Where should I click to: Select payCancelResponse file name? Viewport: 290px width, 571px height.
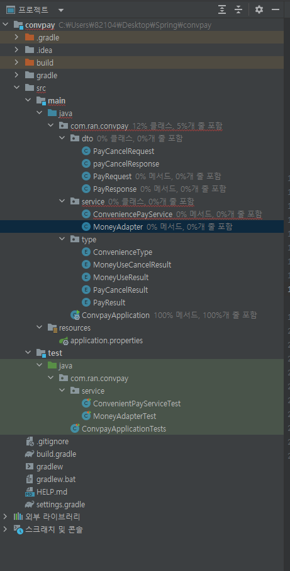(126, 164)
